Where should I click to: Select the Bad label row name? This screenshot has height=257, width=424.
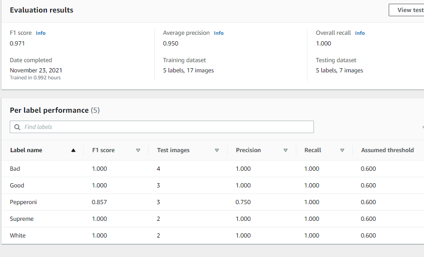click(15, 169)
